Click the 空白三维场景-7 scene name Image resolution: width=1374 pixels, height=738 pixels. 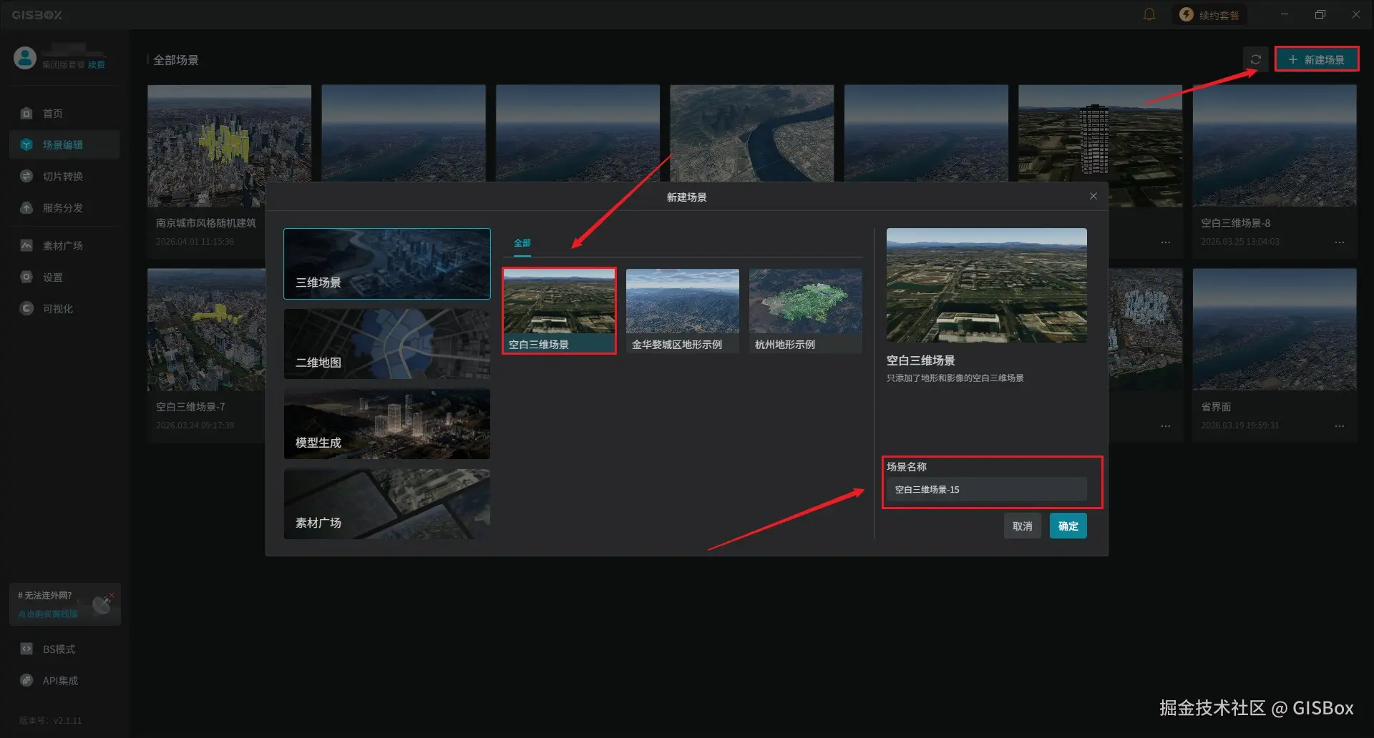click(x=190, y=407)
